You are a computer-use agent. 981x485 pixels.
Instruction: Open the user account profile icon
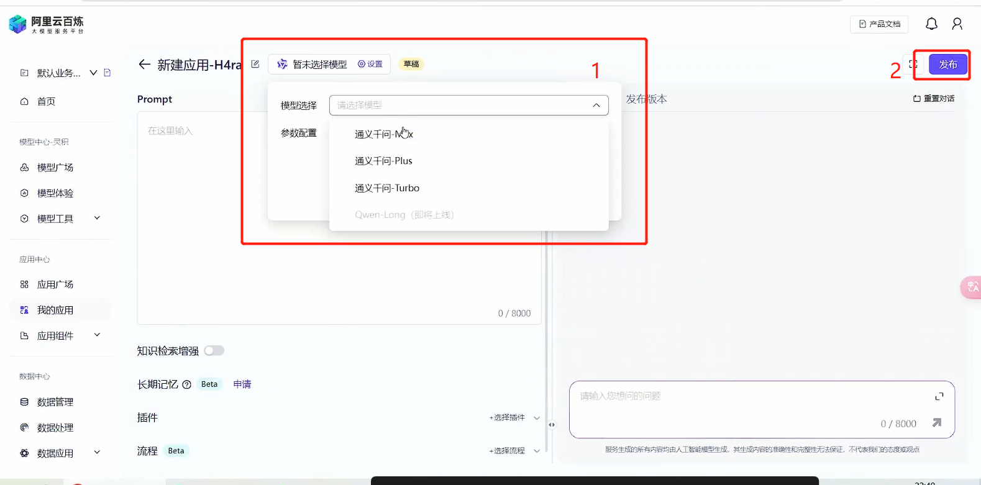957,24
